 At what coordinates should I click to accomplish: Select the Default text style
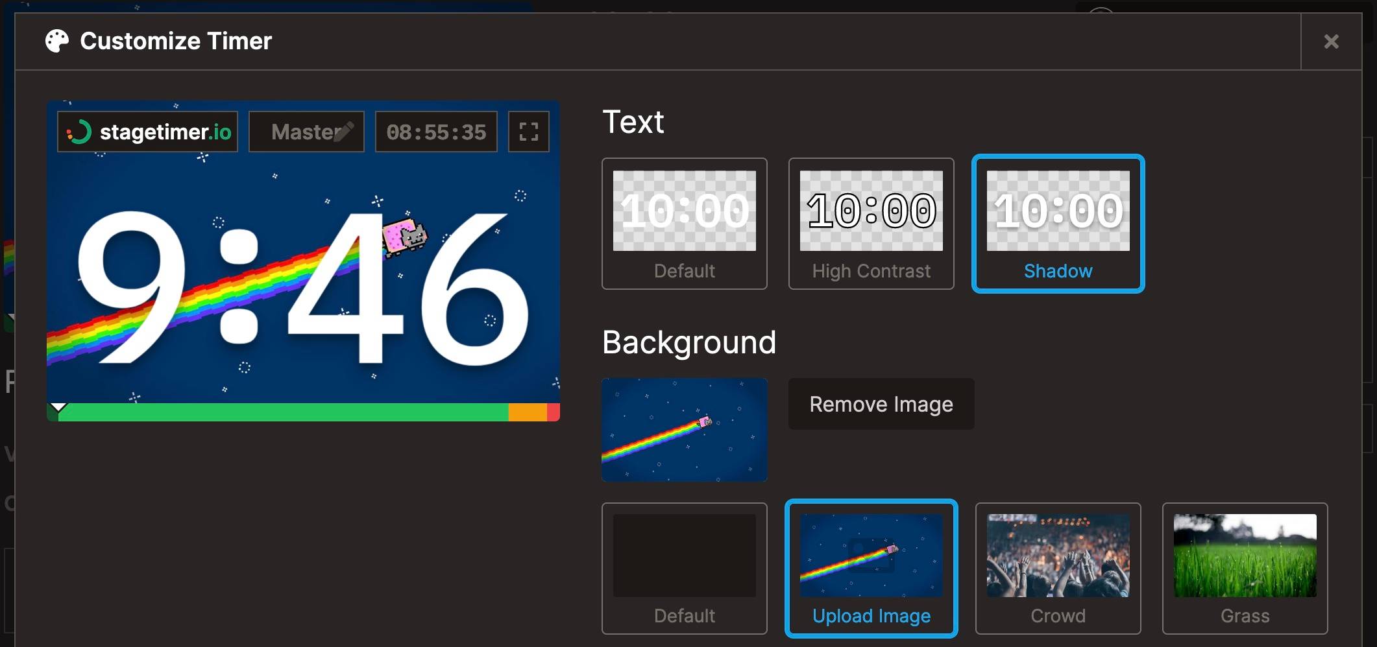click(x=684, y=224)
